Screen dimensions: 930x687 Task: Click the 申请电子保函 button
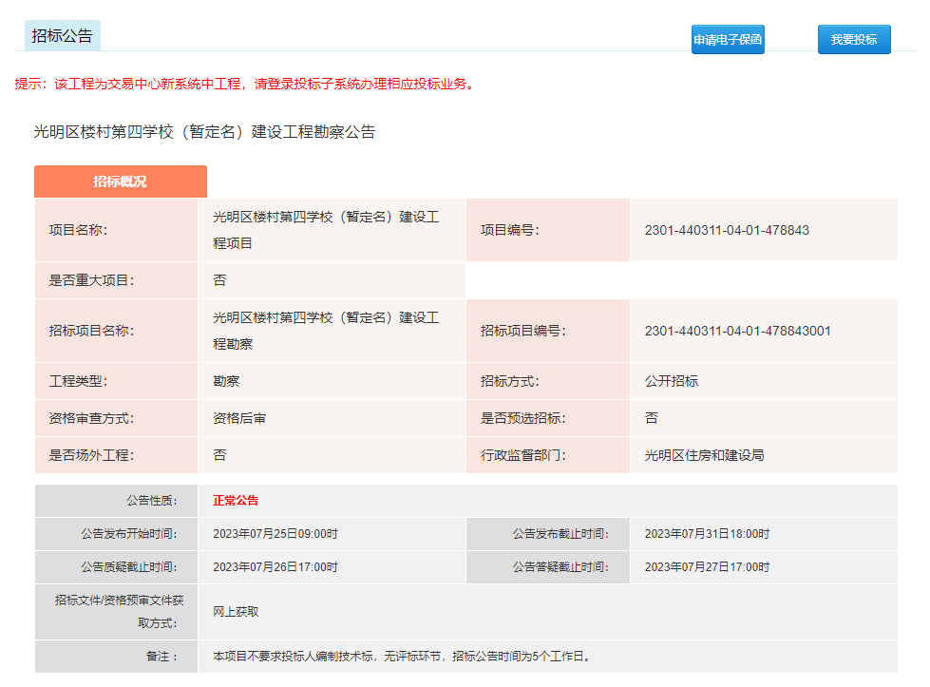(x=728, y=40)
